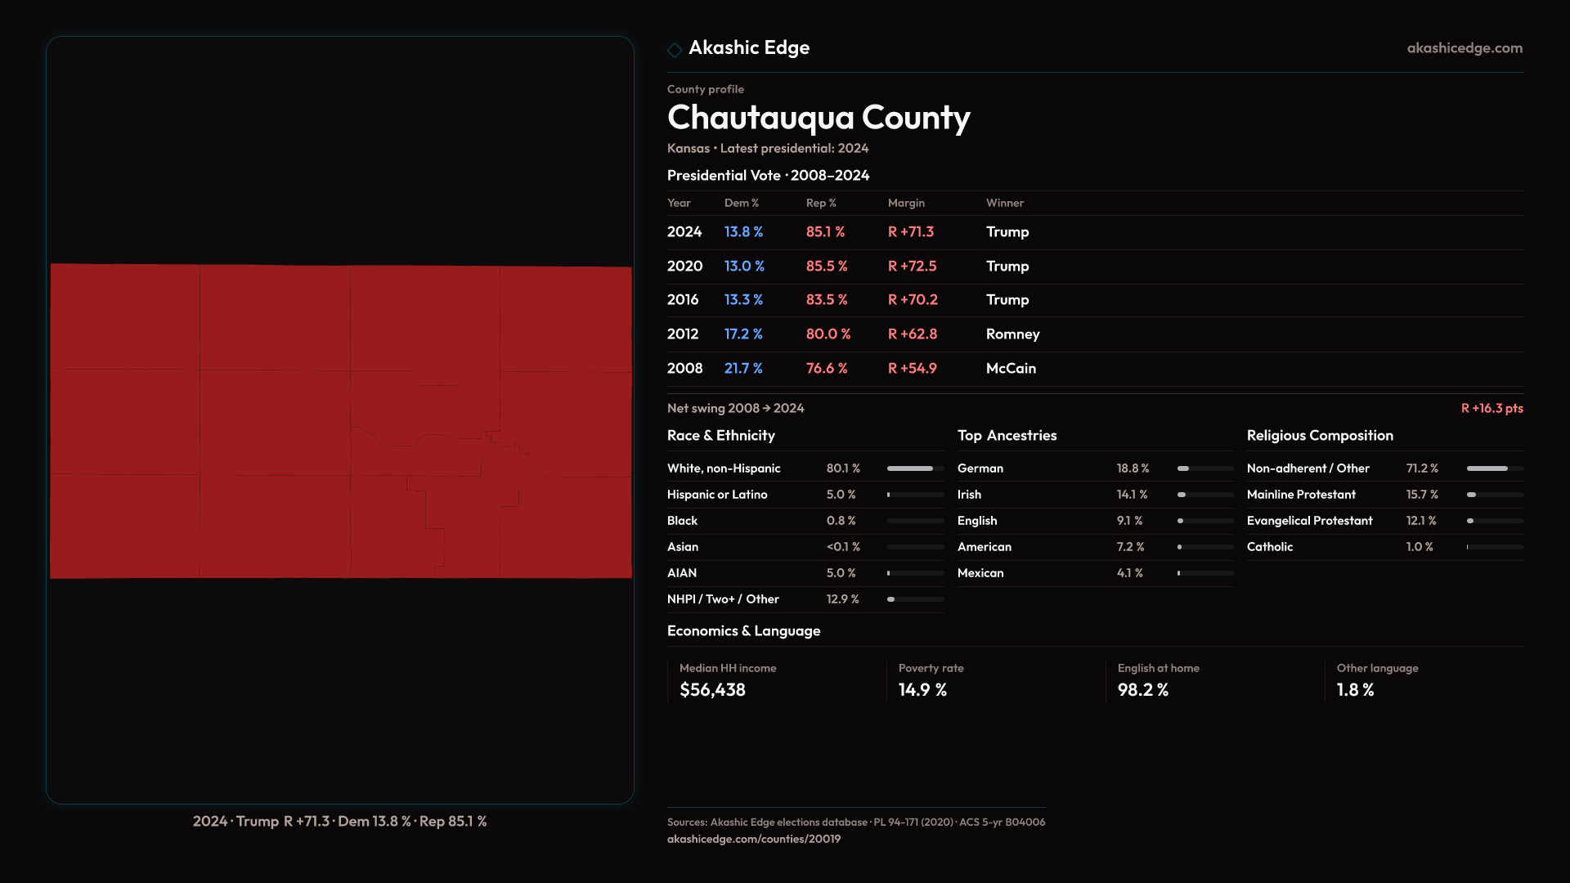Click the Chautauqua County title heading
Screen dimensions: 1570x883
pos(819,118)
